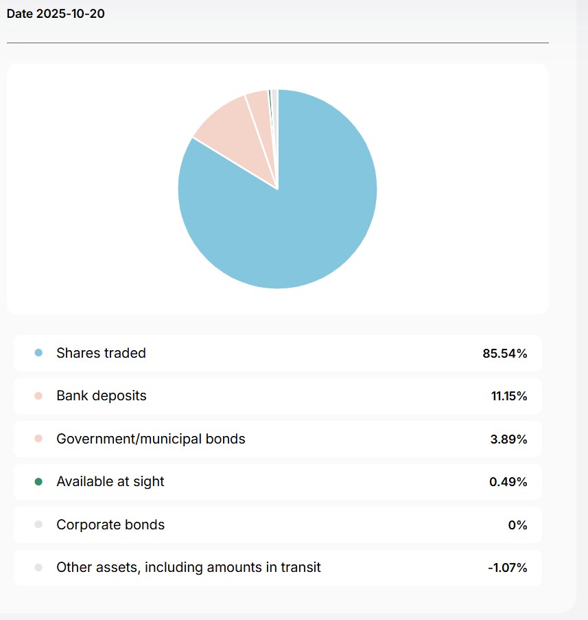The image size is (588, 620).
Task: Click the Bank deposits label
Action: click(102, 396)
